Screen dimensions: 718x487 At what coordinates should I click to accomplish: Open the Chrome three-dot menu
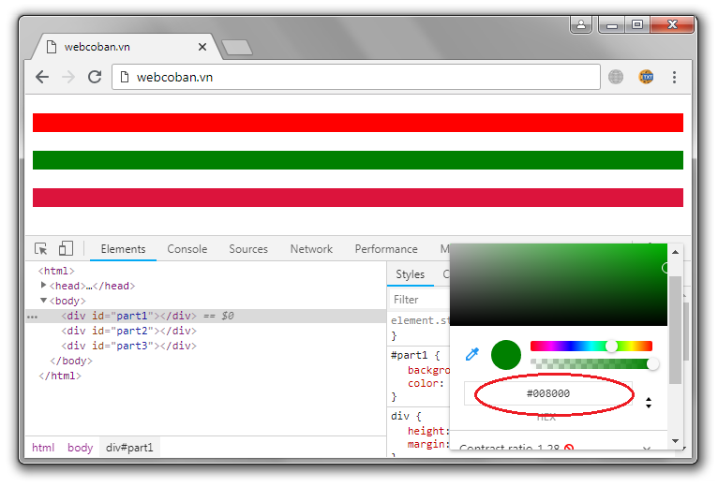(675, 77)
